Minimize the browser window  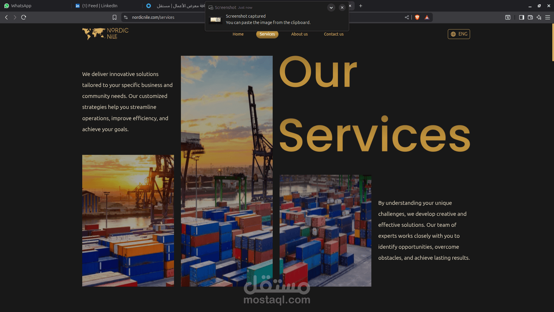tap(530, 6)
